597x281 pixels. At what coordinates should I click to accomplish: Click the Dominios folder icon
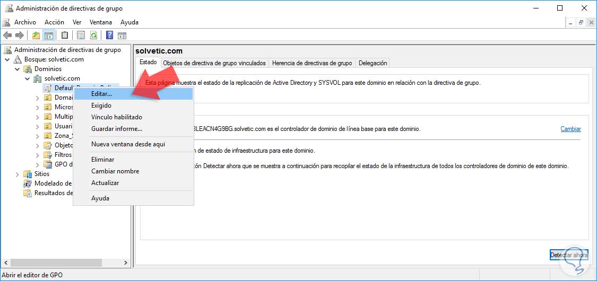click(28, 69)
